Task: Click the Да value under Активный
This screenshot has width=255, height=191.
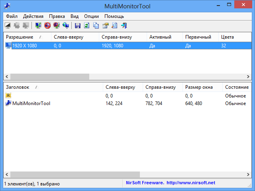Action: click(152, 46)
